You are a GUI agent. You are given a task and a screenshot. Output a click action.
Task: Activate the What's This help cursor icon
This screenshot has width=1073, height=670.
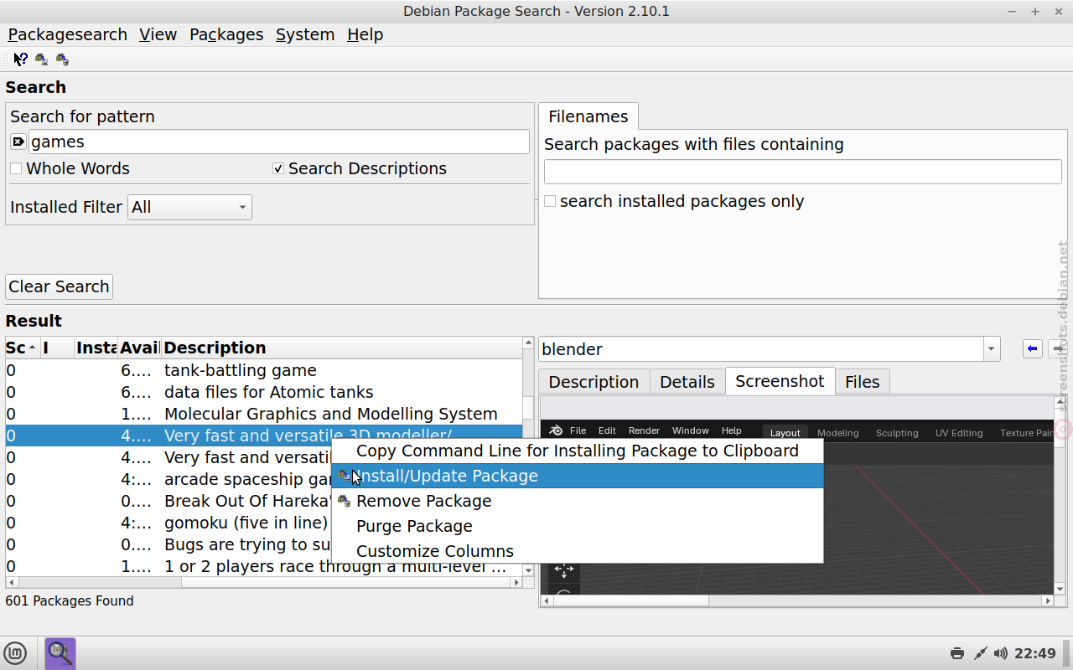[20, 59]
